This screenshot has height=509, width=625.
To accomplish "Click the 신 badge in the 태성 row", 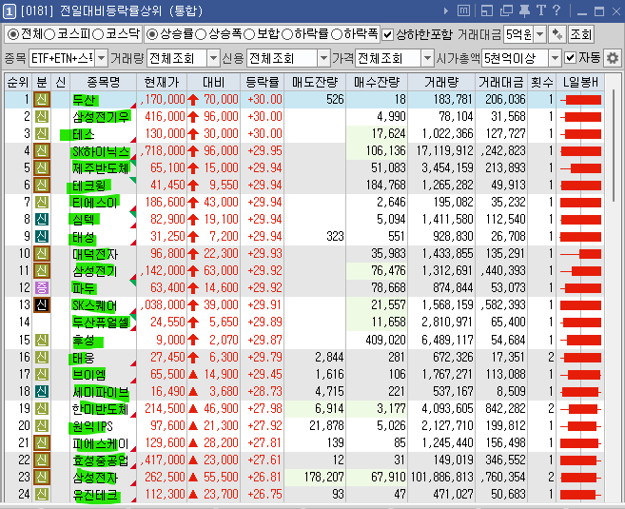I will [x=42, y=236].
